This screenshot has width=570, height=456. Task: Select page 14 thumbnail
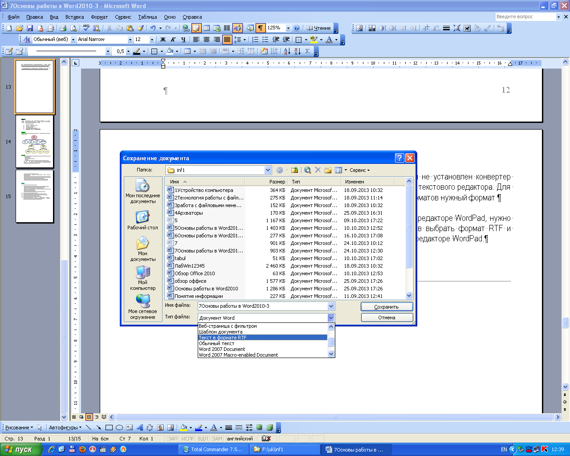click(35, 142)
